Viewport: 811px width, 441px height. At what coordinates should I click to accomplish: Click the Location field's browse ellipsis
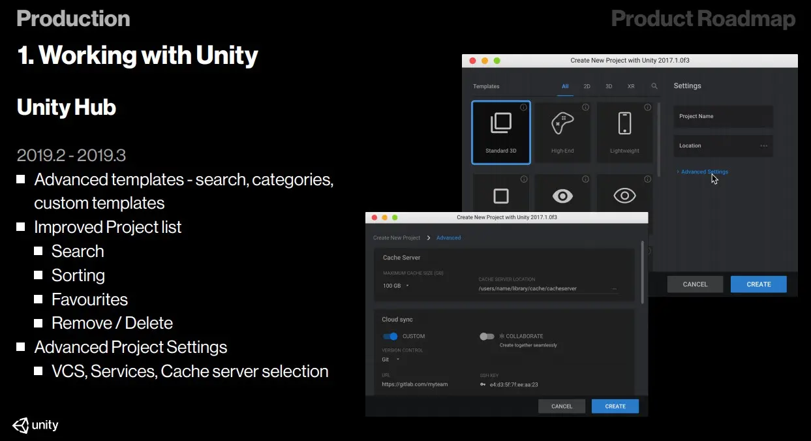coord(763,146)
